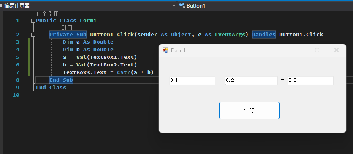Image resolution: width=353 pixels, height=154 pixels.
Task: Open the 简易计算器 project dropdown
Action: tap(174, 6)
